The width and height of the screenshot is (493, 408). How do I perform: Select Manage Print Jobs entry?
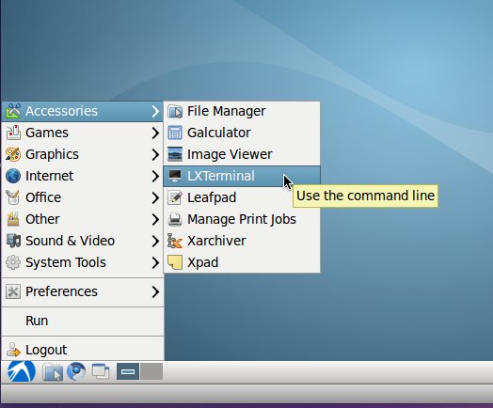coord(242,219)
